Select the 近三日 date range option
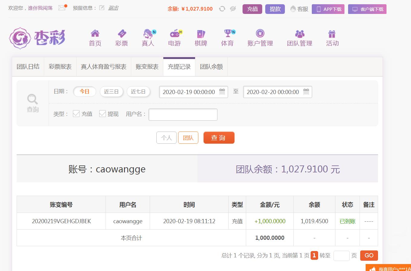 point(111,92)
